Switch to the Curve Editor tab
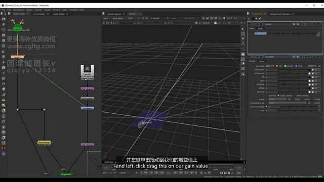This screenshot has height=182, width=324. pos(39,14)
